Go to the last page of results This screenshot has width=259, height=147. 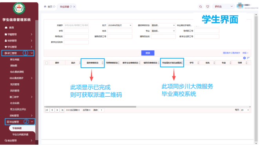pyautogui.click(x=62, y=110)
